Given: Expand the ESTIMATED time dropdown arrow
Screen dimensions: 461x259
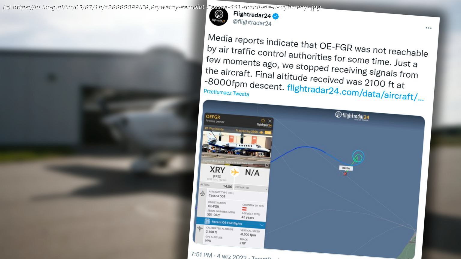Looking at the screenshot, I should (266, 190).
